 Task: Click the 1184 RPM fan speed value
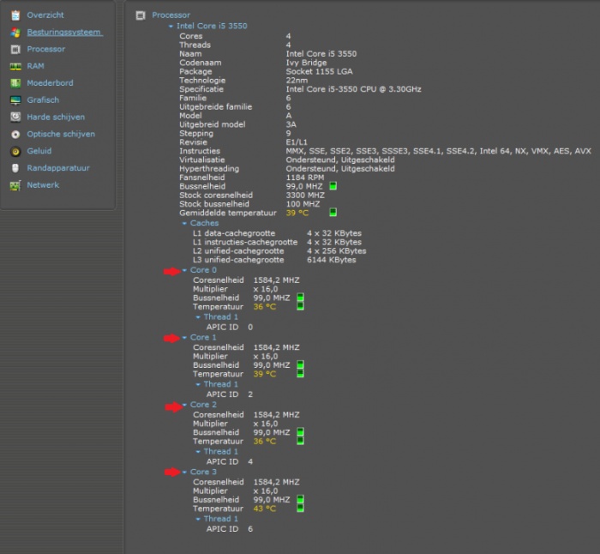click(x=305, y=178)
